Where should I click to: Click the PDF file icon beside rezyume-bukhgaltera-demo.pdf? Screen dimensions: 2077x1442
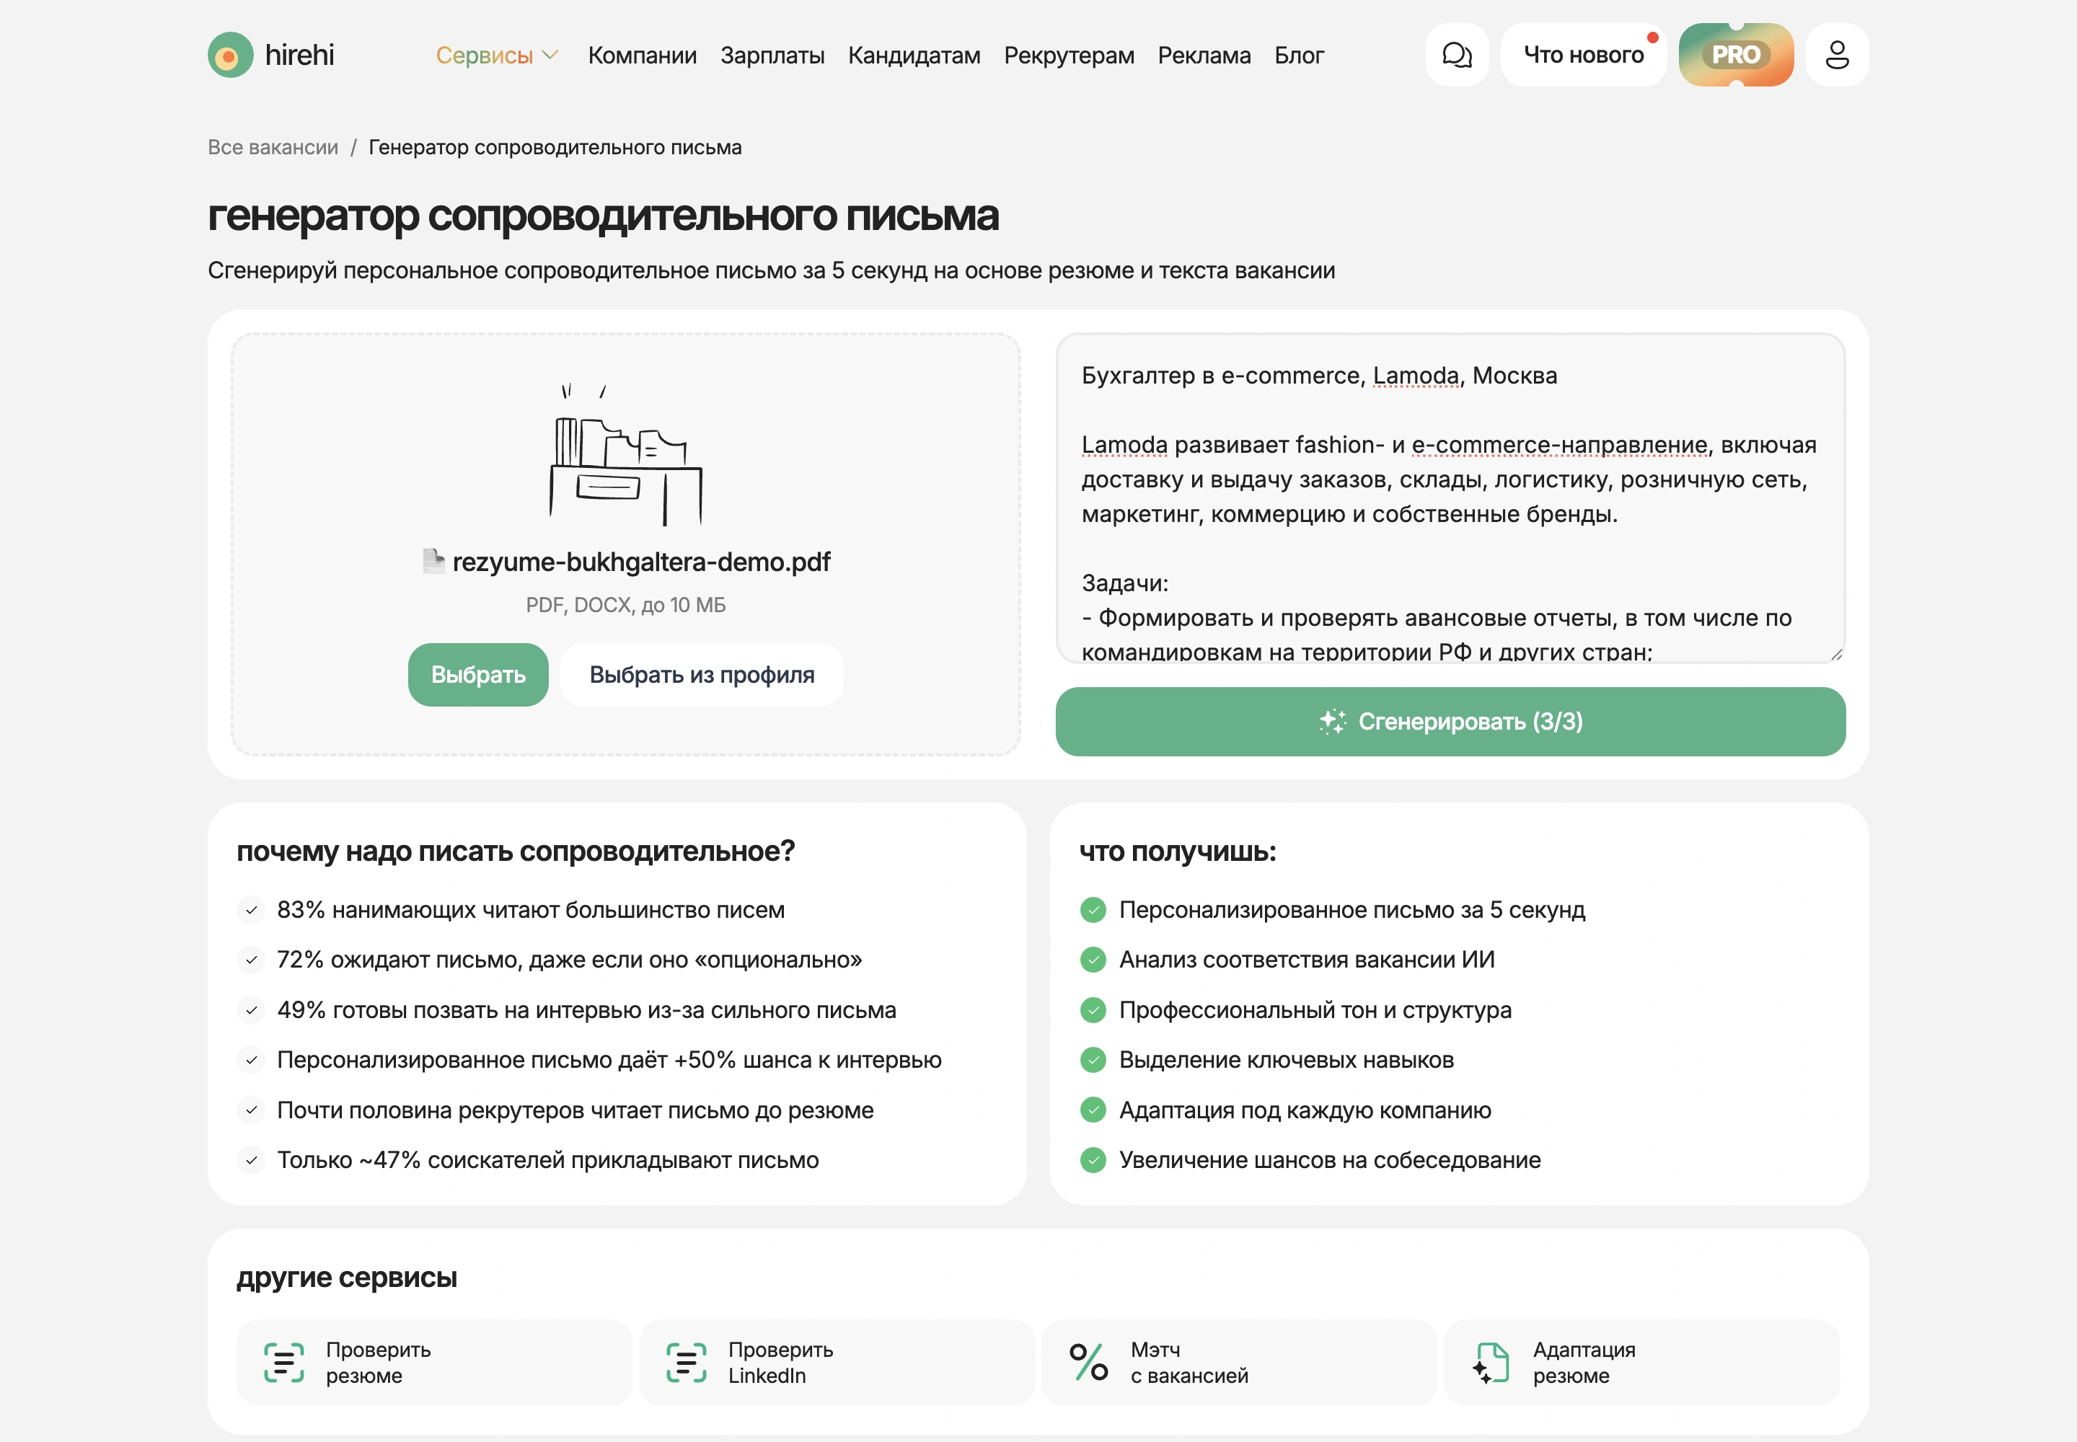coord(434,561)
